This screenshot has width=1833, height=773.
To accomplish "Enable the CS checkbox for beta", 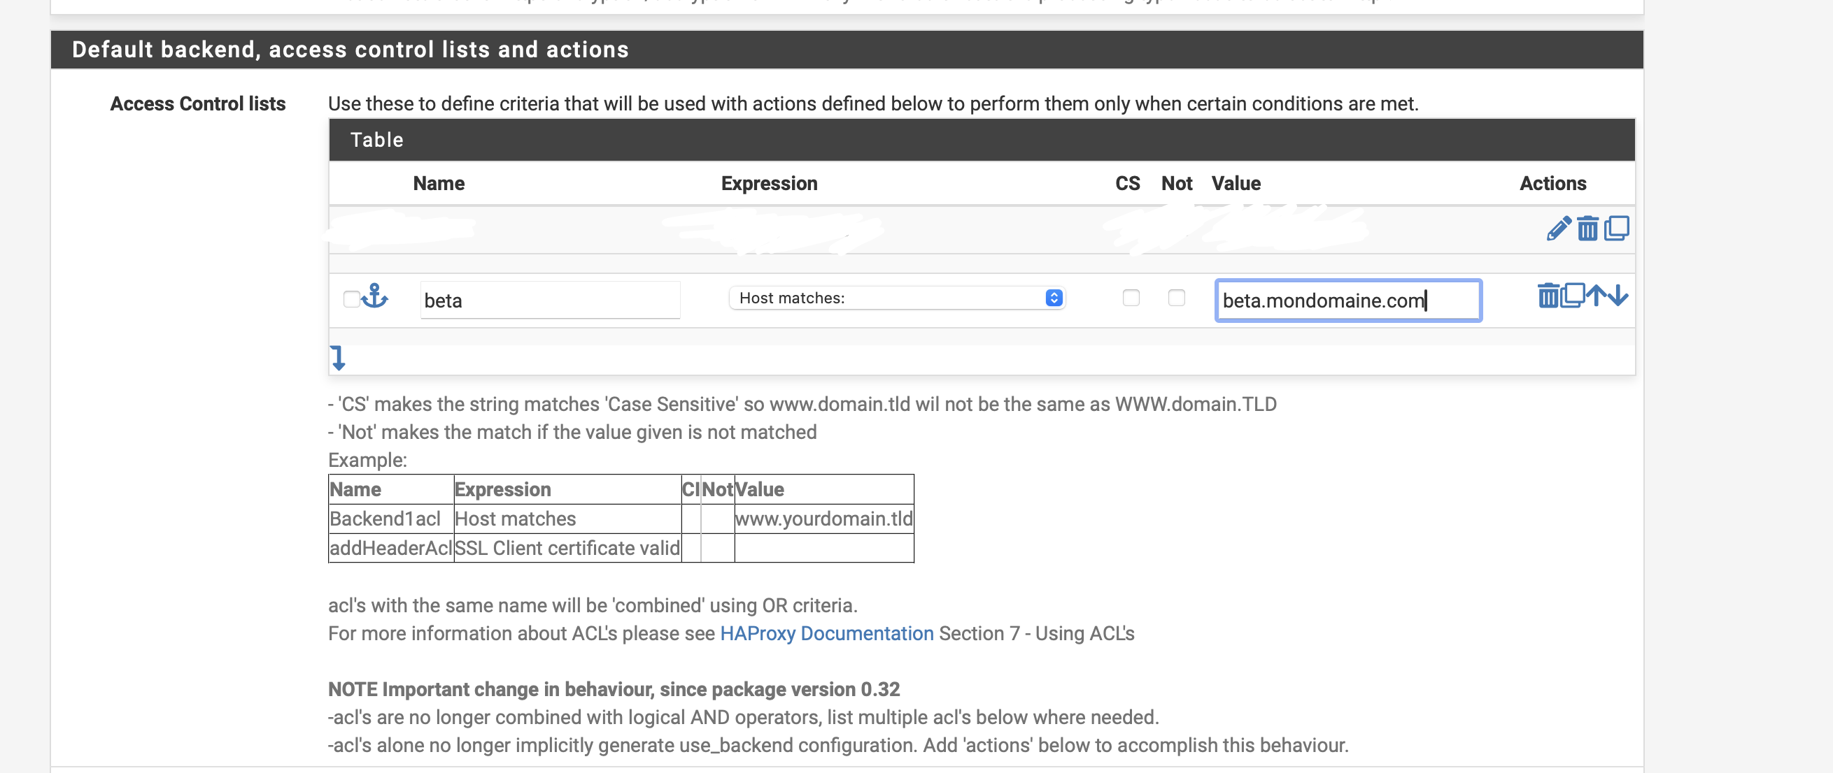I will pyautogui.click(x=1131, y=298).
